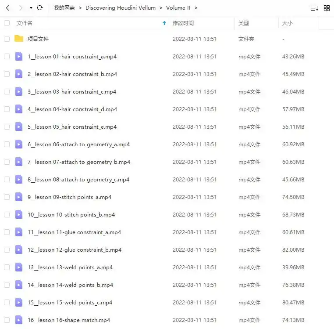Click the 82.00MB size value

coord(293,250)
